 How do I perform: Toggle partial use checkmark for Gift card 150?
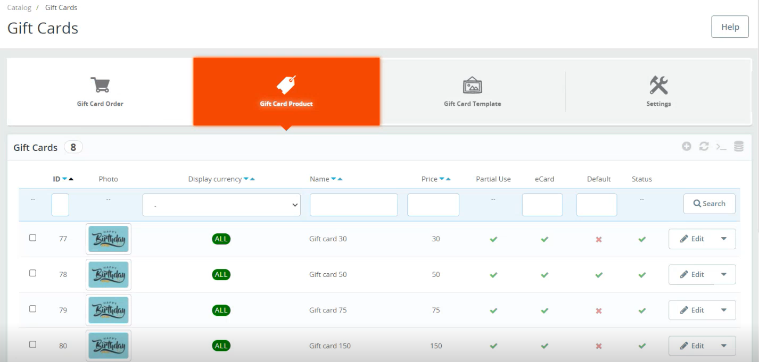point(493,346)
